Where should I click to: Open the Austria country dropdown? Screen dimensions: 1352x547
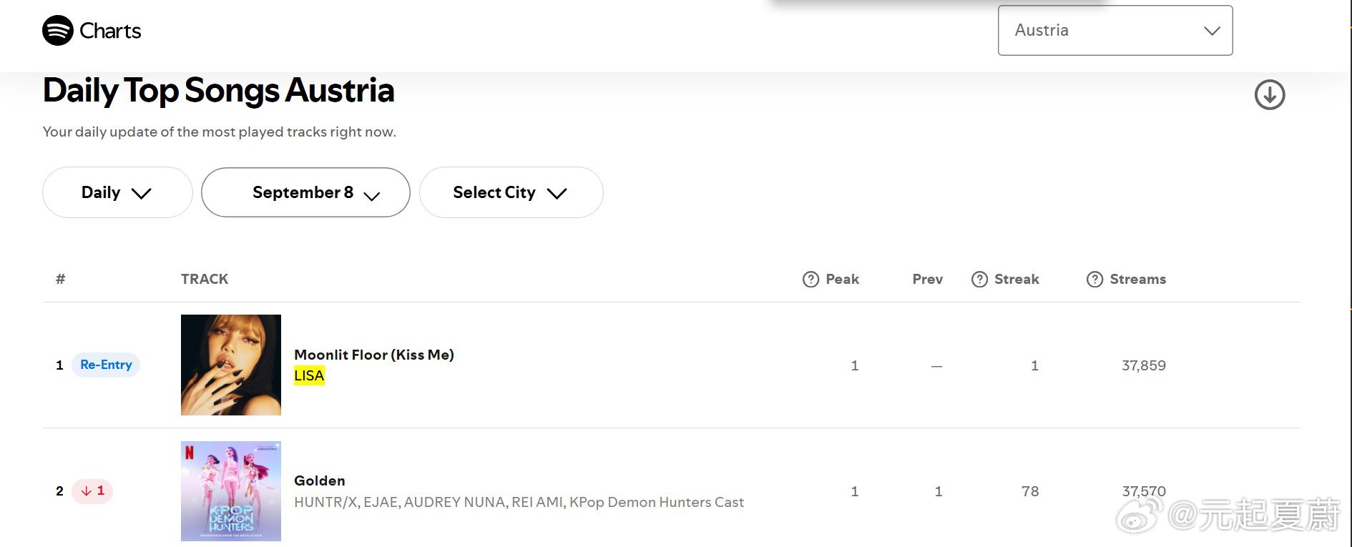point(1115,31)
